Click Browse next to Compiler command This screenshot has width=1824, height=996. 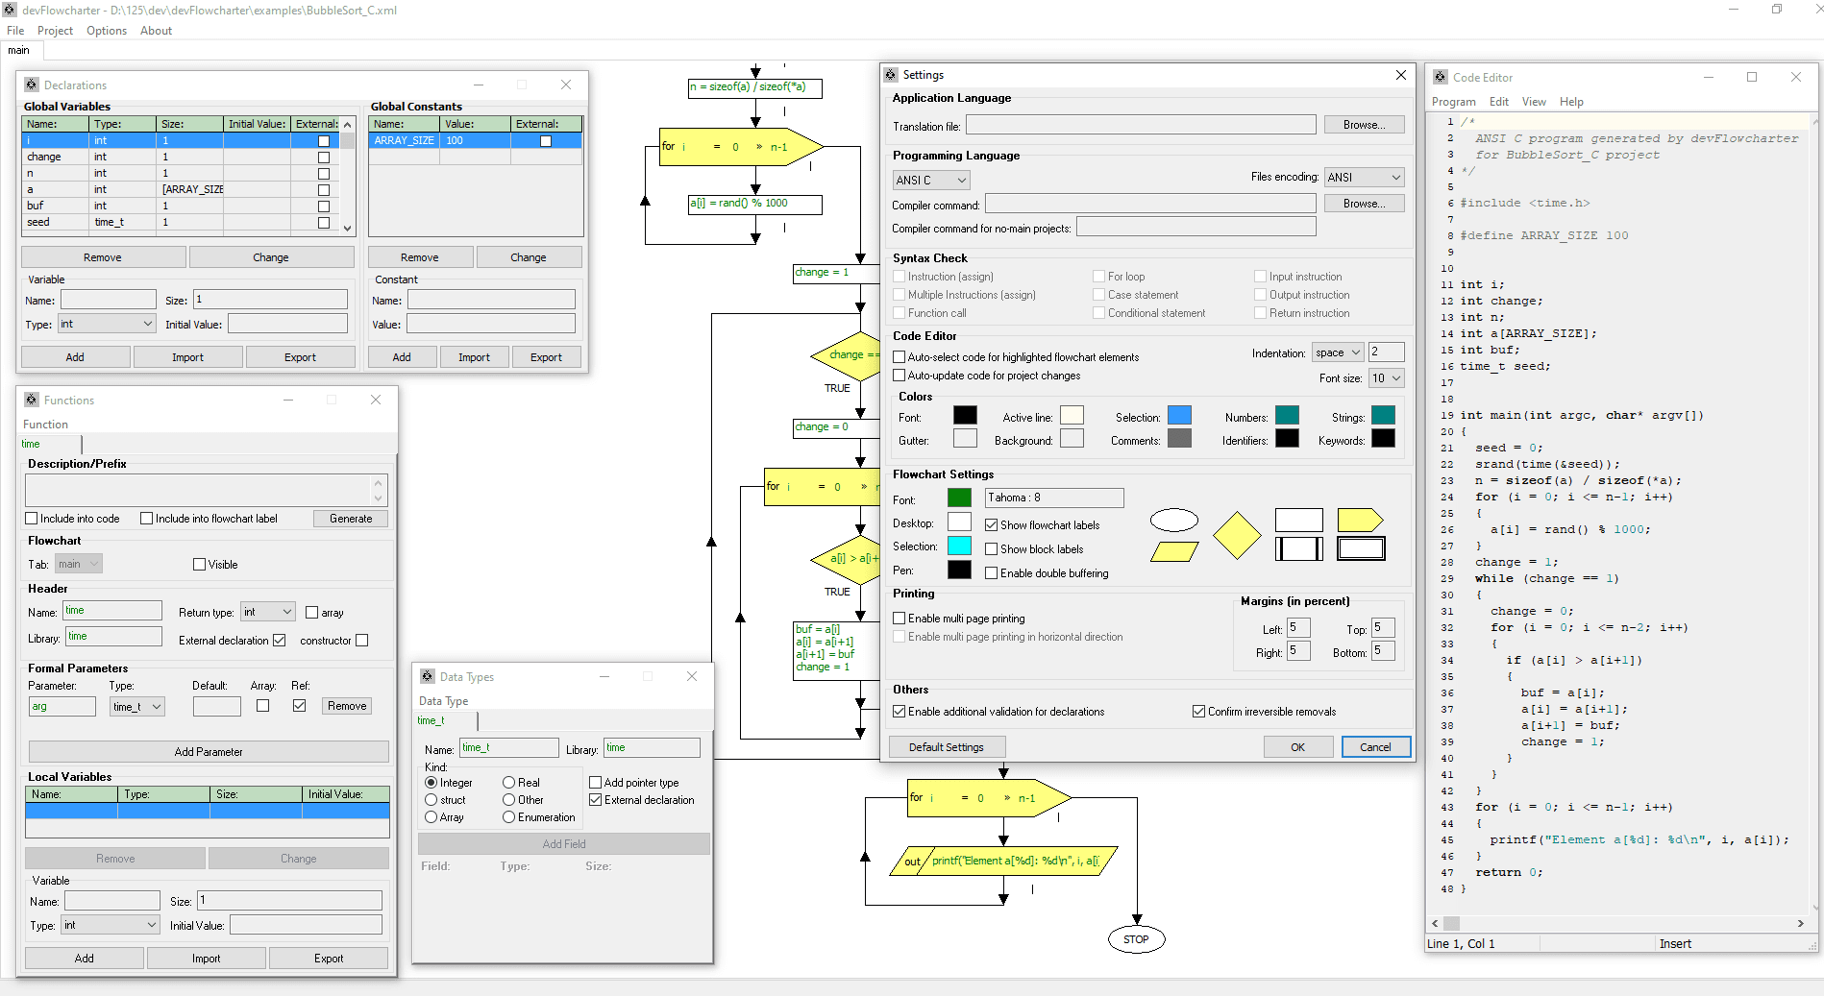point(1364,204)
